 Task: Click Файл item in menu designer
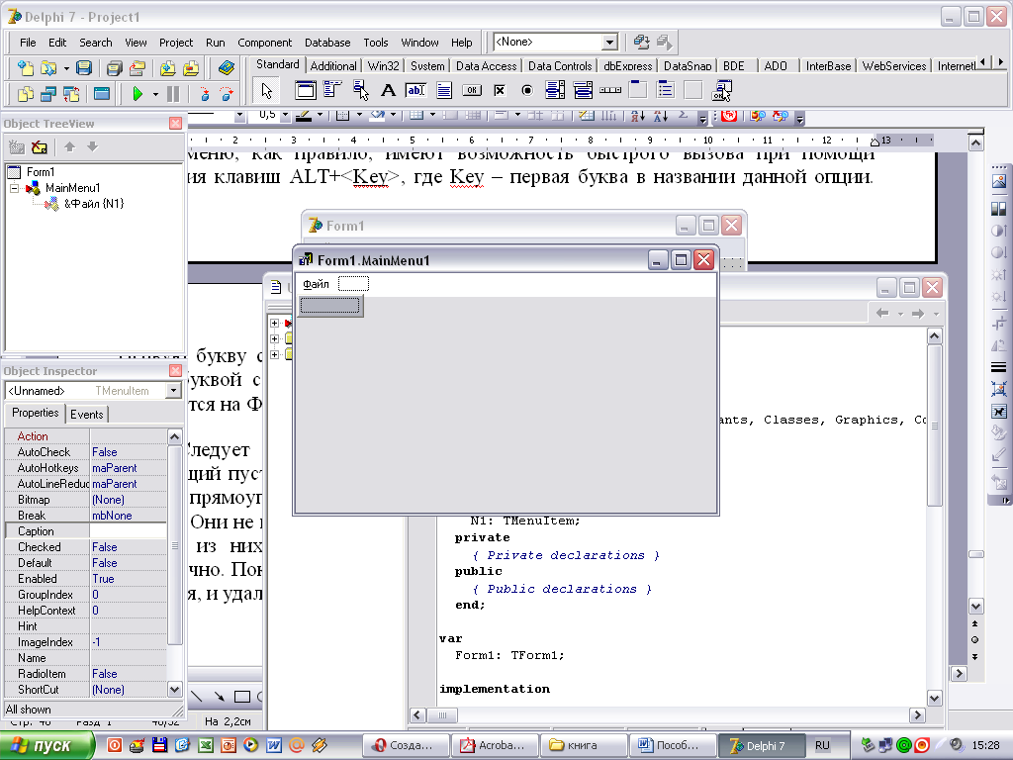pos(316,284)
